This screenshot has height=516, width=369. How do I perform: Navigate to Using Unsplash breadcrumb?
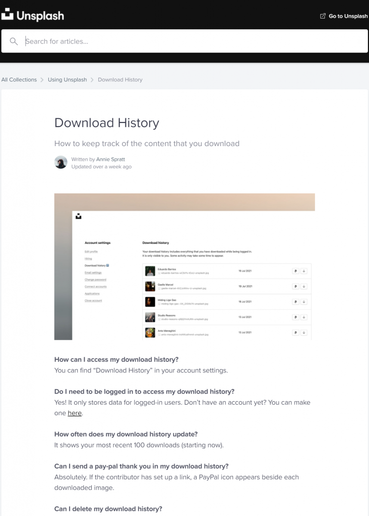(67, 80)
